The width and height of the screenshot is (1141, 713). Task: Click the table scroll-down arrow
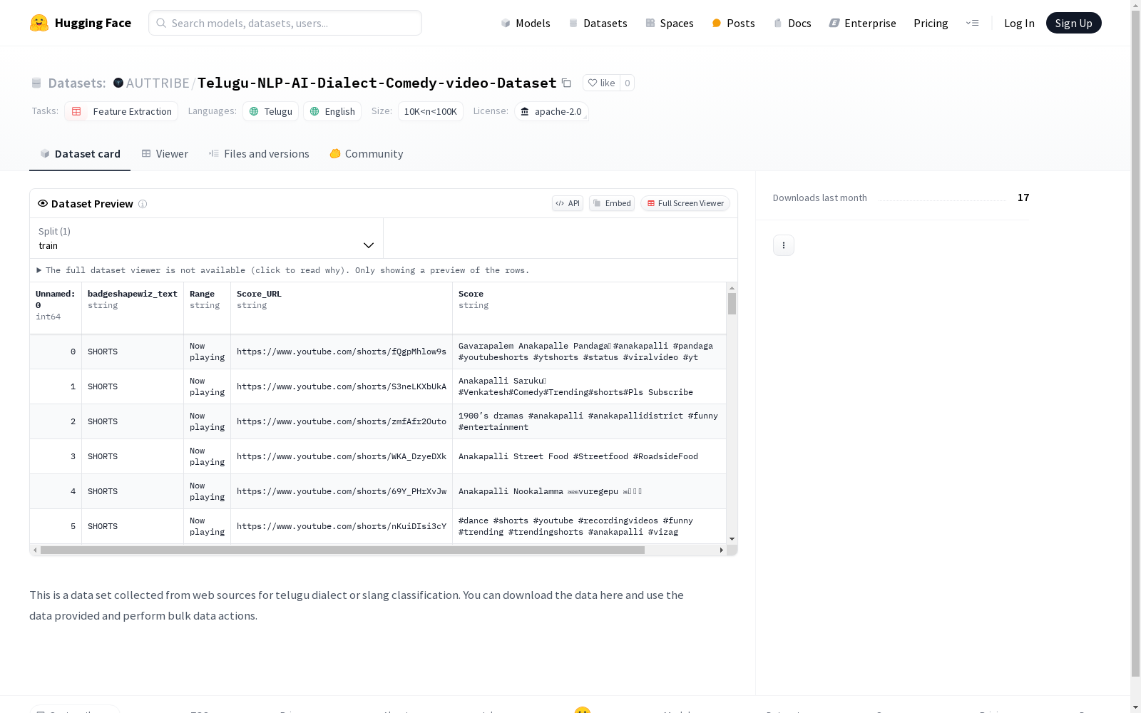(732, 539)
